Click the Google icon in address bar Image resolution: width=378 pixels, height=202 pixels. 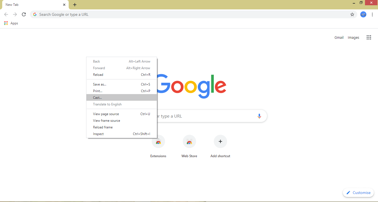click(x=35, y=14)
